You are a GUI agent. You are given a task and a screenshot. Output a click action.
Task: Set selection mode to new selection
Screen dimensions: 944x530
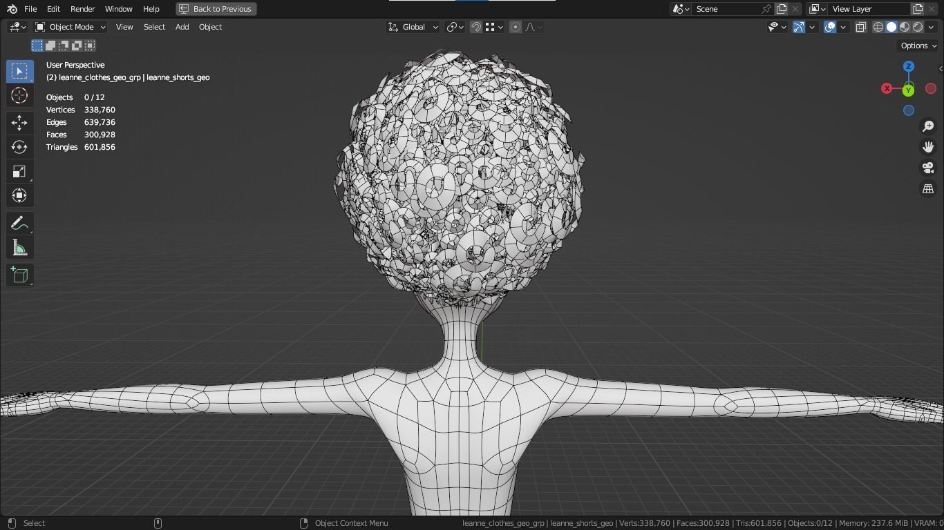pyautogui.click(x=37, y=46)
